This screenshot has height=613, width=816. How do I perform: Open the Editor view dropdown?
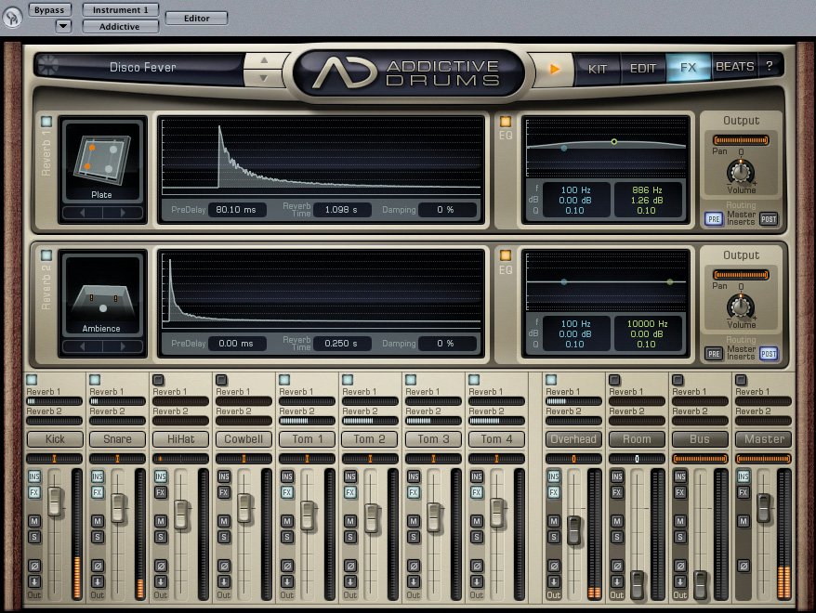197,19
